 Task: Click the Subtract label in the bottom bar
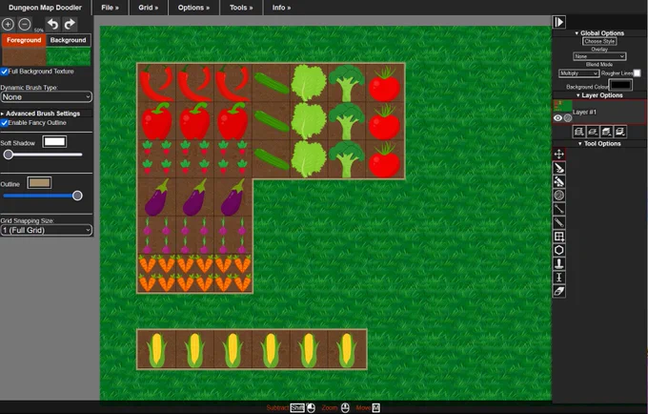tap(277, 407)
